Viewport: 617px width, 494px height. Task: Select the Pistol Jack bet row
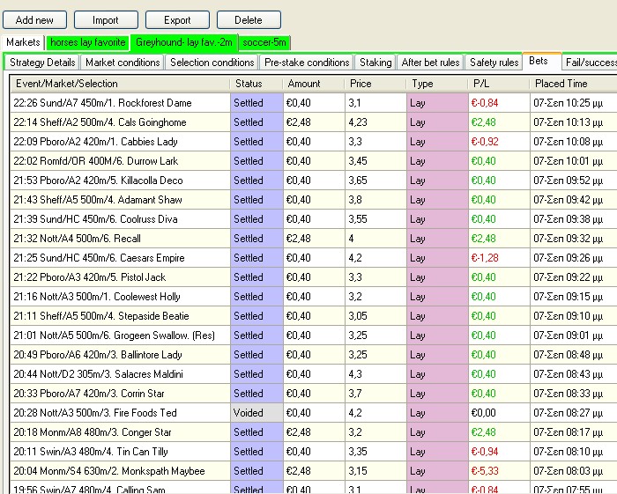(314, 277)
